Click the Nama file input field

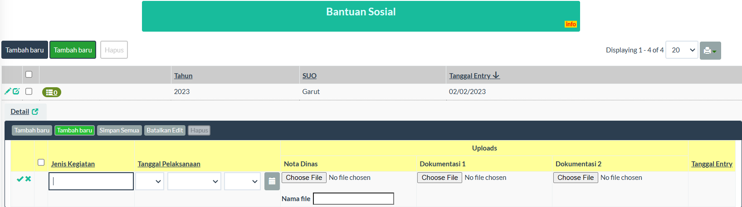coord(353,198)
